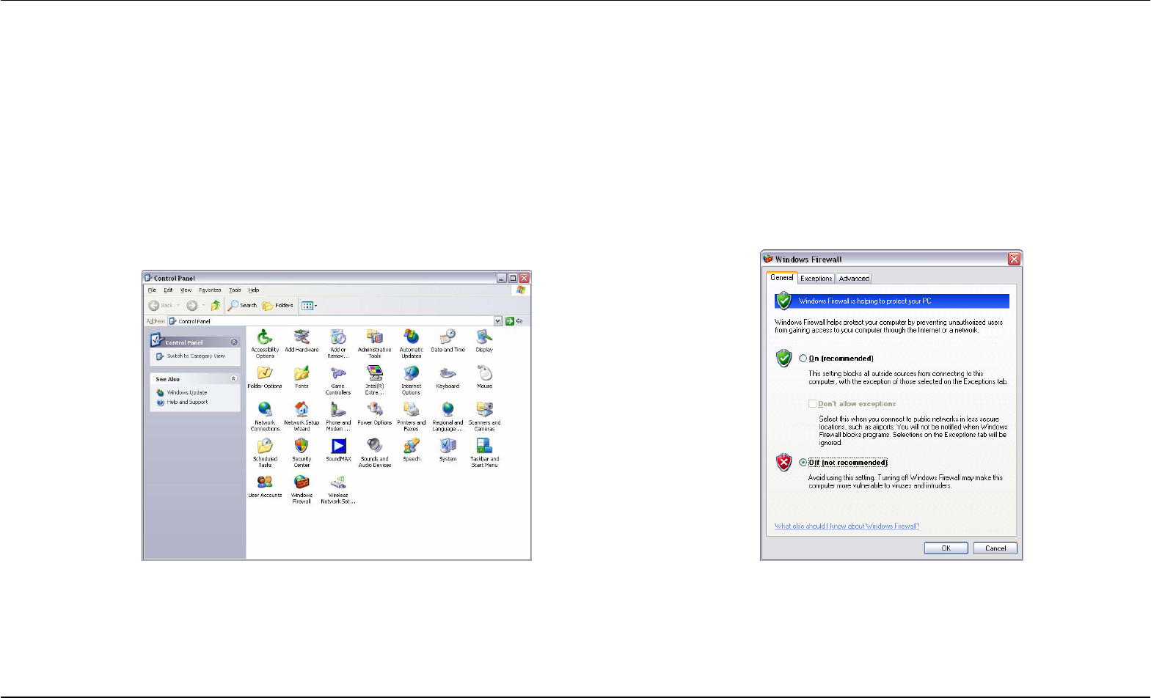Tick the Don't allow exceptions checkbox

click(812, 404)
